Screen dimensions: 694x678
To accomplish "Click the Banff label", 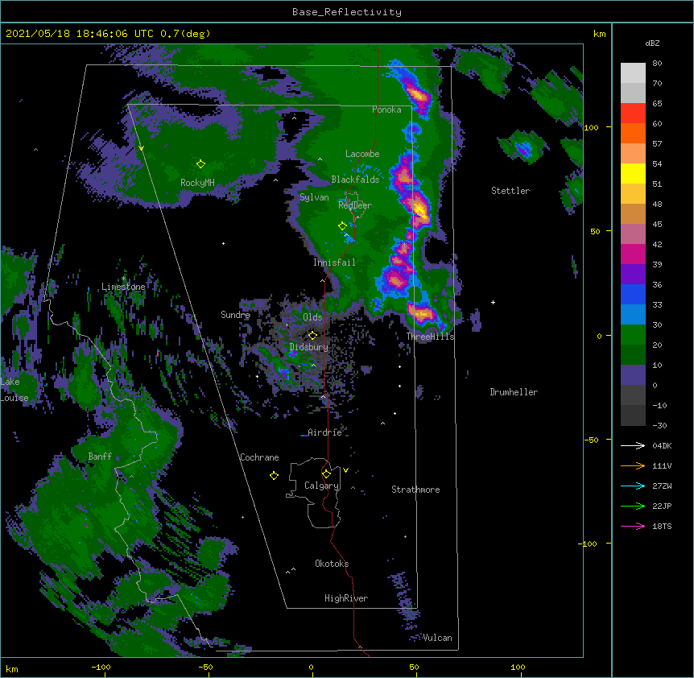I will pos(100,457).
